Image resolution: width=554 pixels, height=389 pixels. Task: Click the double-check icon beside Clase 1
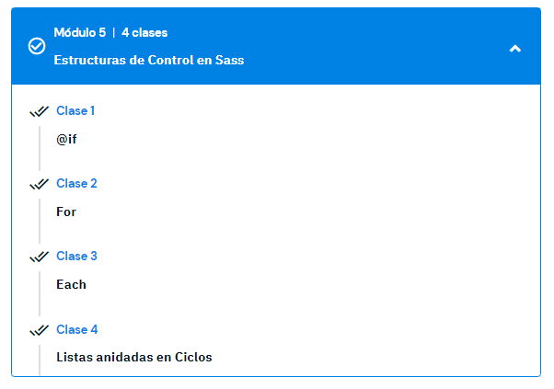39,111
